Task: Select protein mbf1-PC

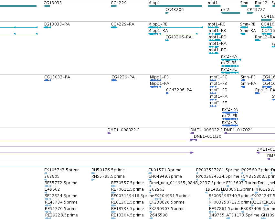Action: coord(213,80)
